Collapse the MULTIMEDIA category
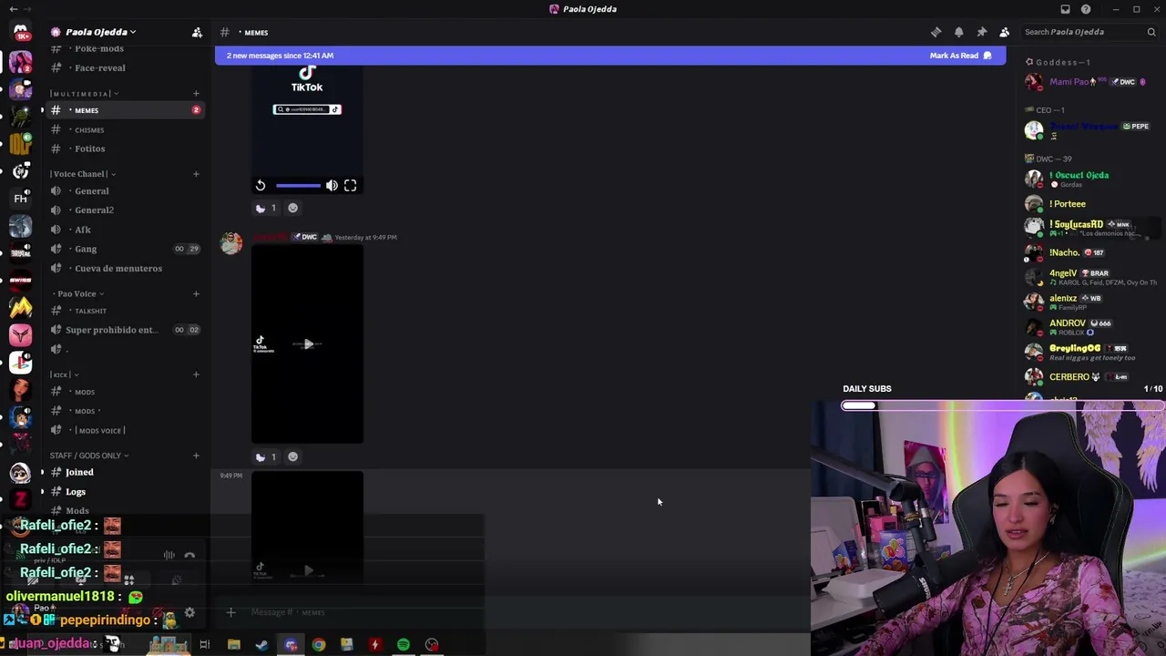1166x656 pixels. pyautogui.click(x=85, y=94)
